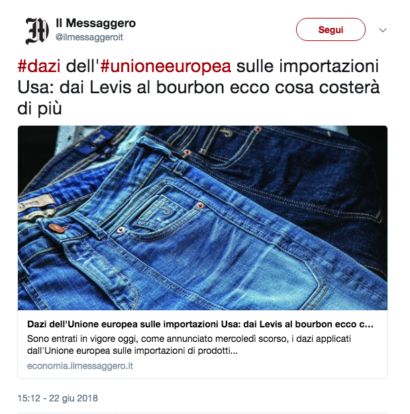Follow the account with the Segui button
Image resolution: width=410 pixels, height=414 pixels.
(331, 30)
